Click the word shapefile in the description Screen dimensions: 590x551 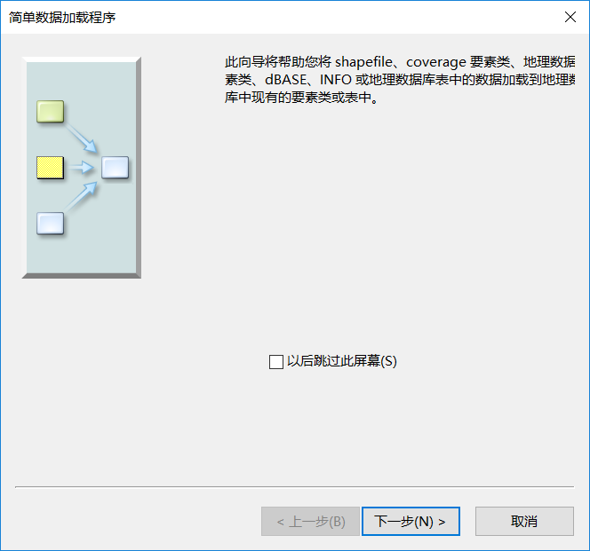point(363,61)
